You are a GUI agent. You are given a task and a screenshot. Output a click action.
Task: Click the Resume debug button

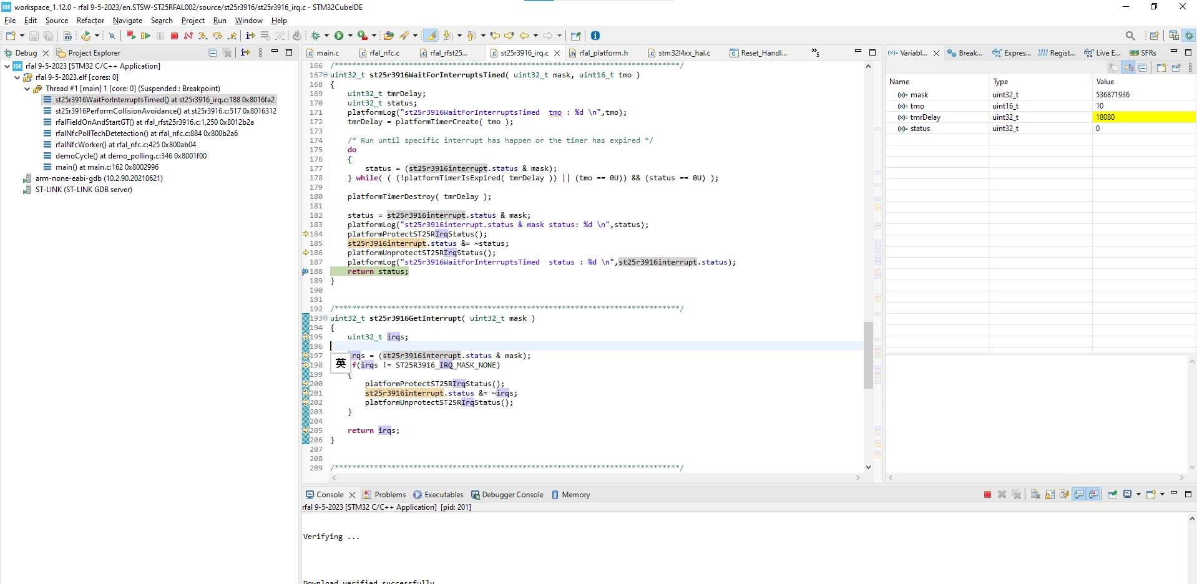tap(145, 36)
